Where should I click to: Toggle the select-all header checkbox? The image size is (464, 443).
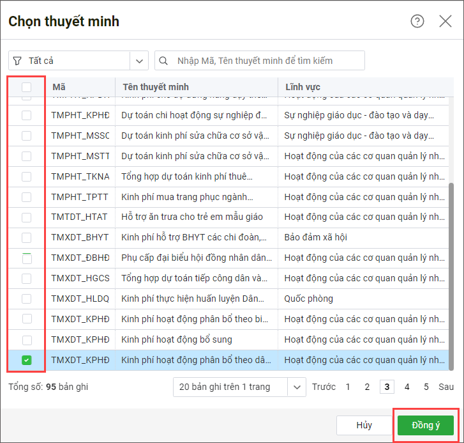26,87
